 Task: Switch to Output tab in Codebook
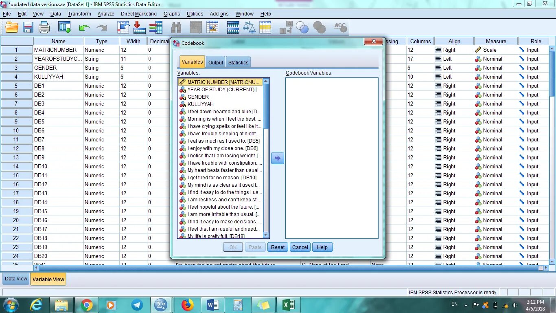[x=216, y=62]
